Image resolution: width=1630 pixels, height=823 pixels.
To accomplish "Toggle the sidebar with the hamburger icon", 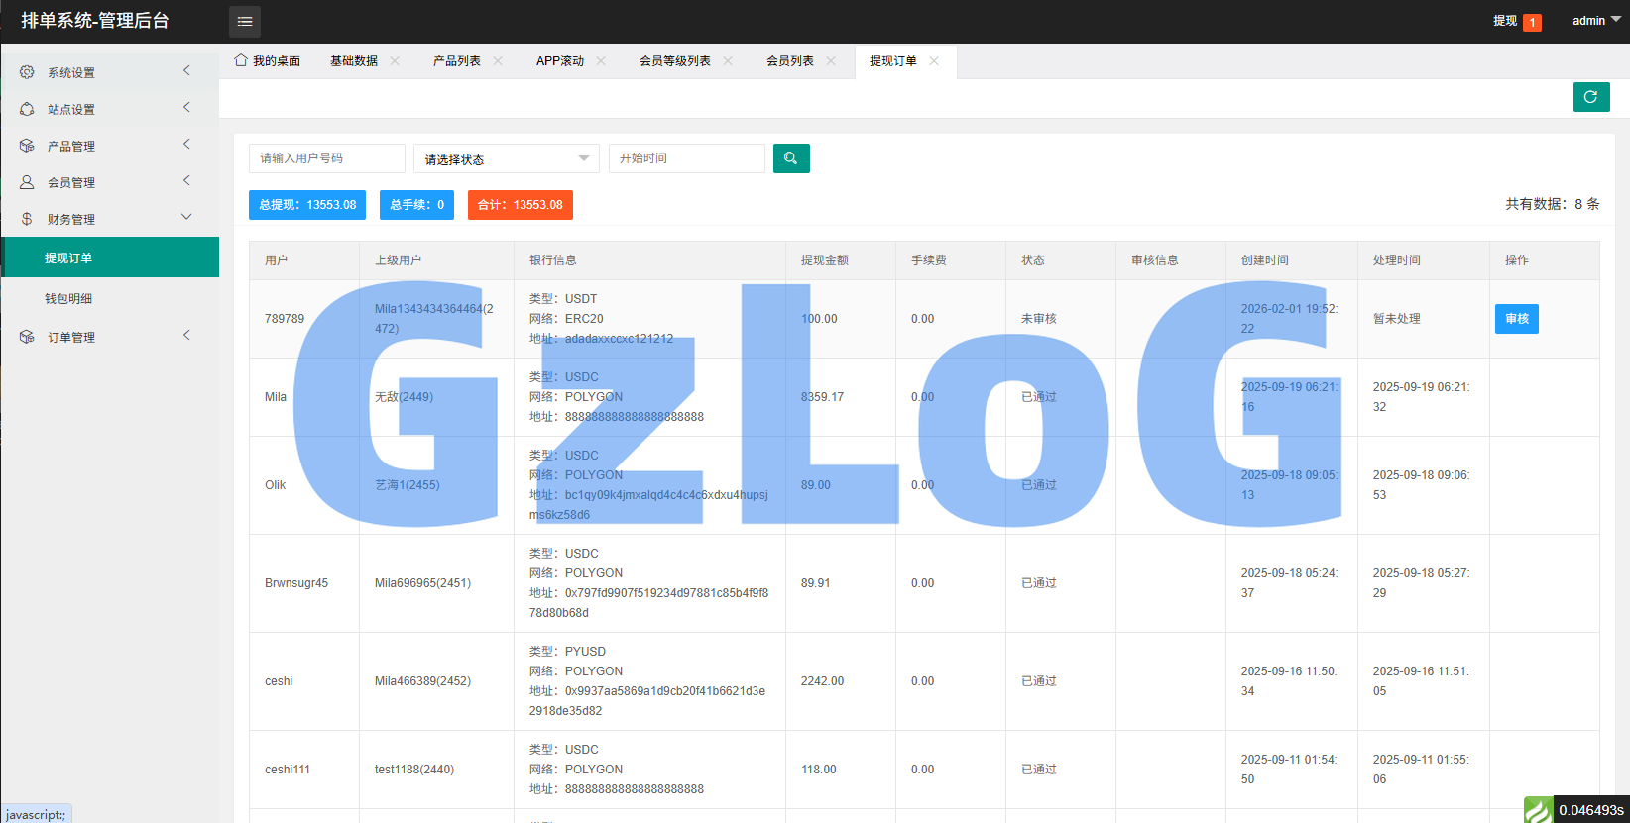I will (245, 22).
